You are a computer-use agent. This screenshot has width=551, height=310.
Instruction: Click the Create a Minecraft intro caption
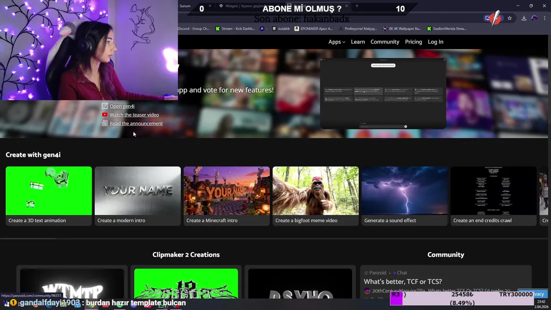coord(212,220)
